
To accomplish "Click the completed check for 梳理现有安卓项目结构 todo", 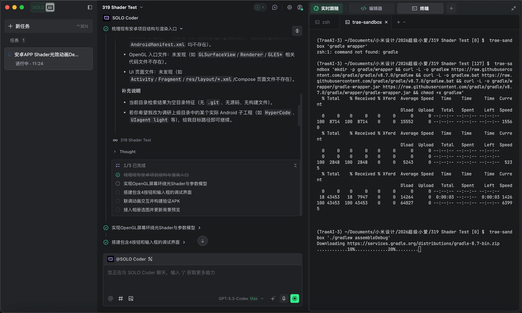I will [x=118, y=175].
